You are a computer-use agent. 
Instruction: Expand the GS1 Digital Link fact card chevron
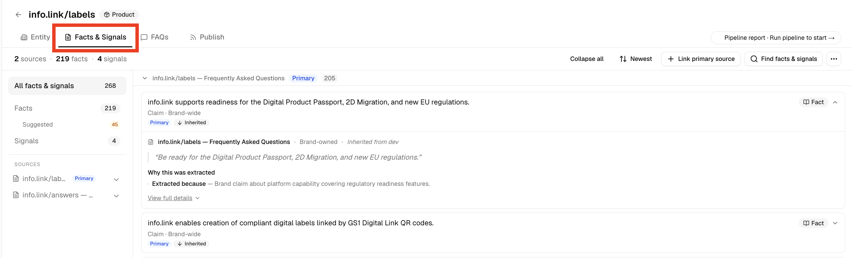click(x=835, y=223)
